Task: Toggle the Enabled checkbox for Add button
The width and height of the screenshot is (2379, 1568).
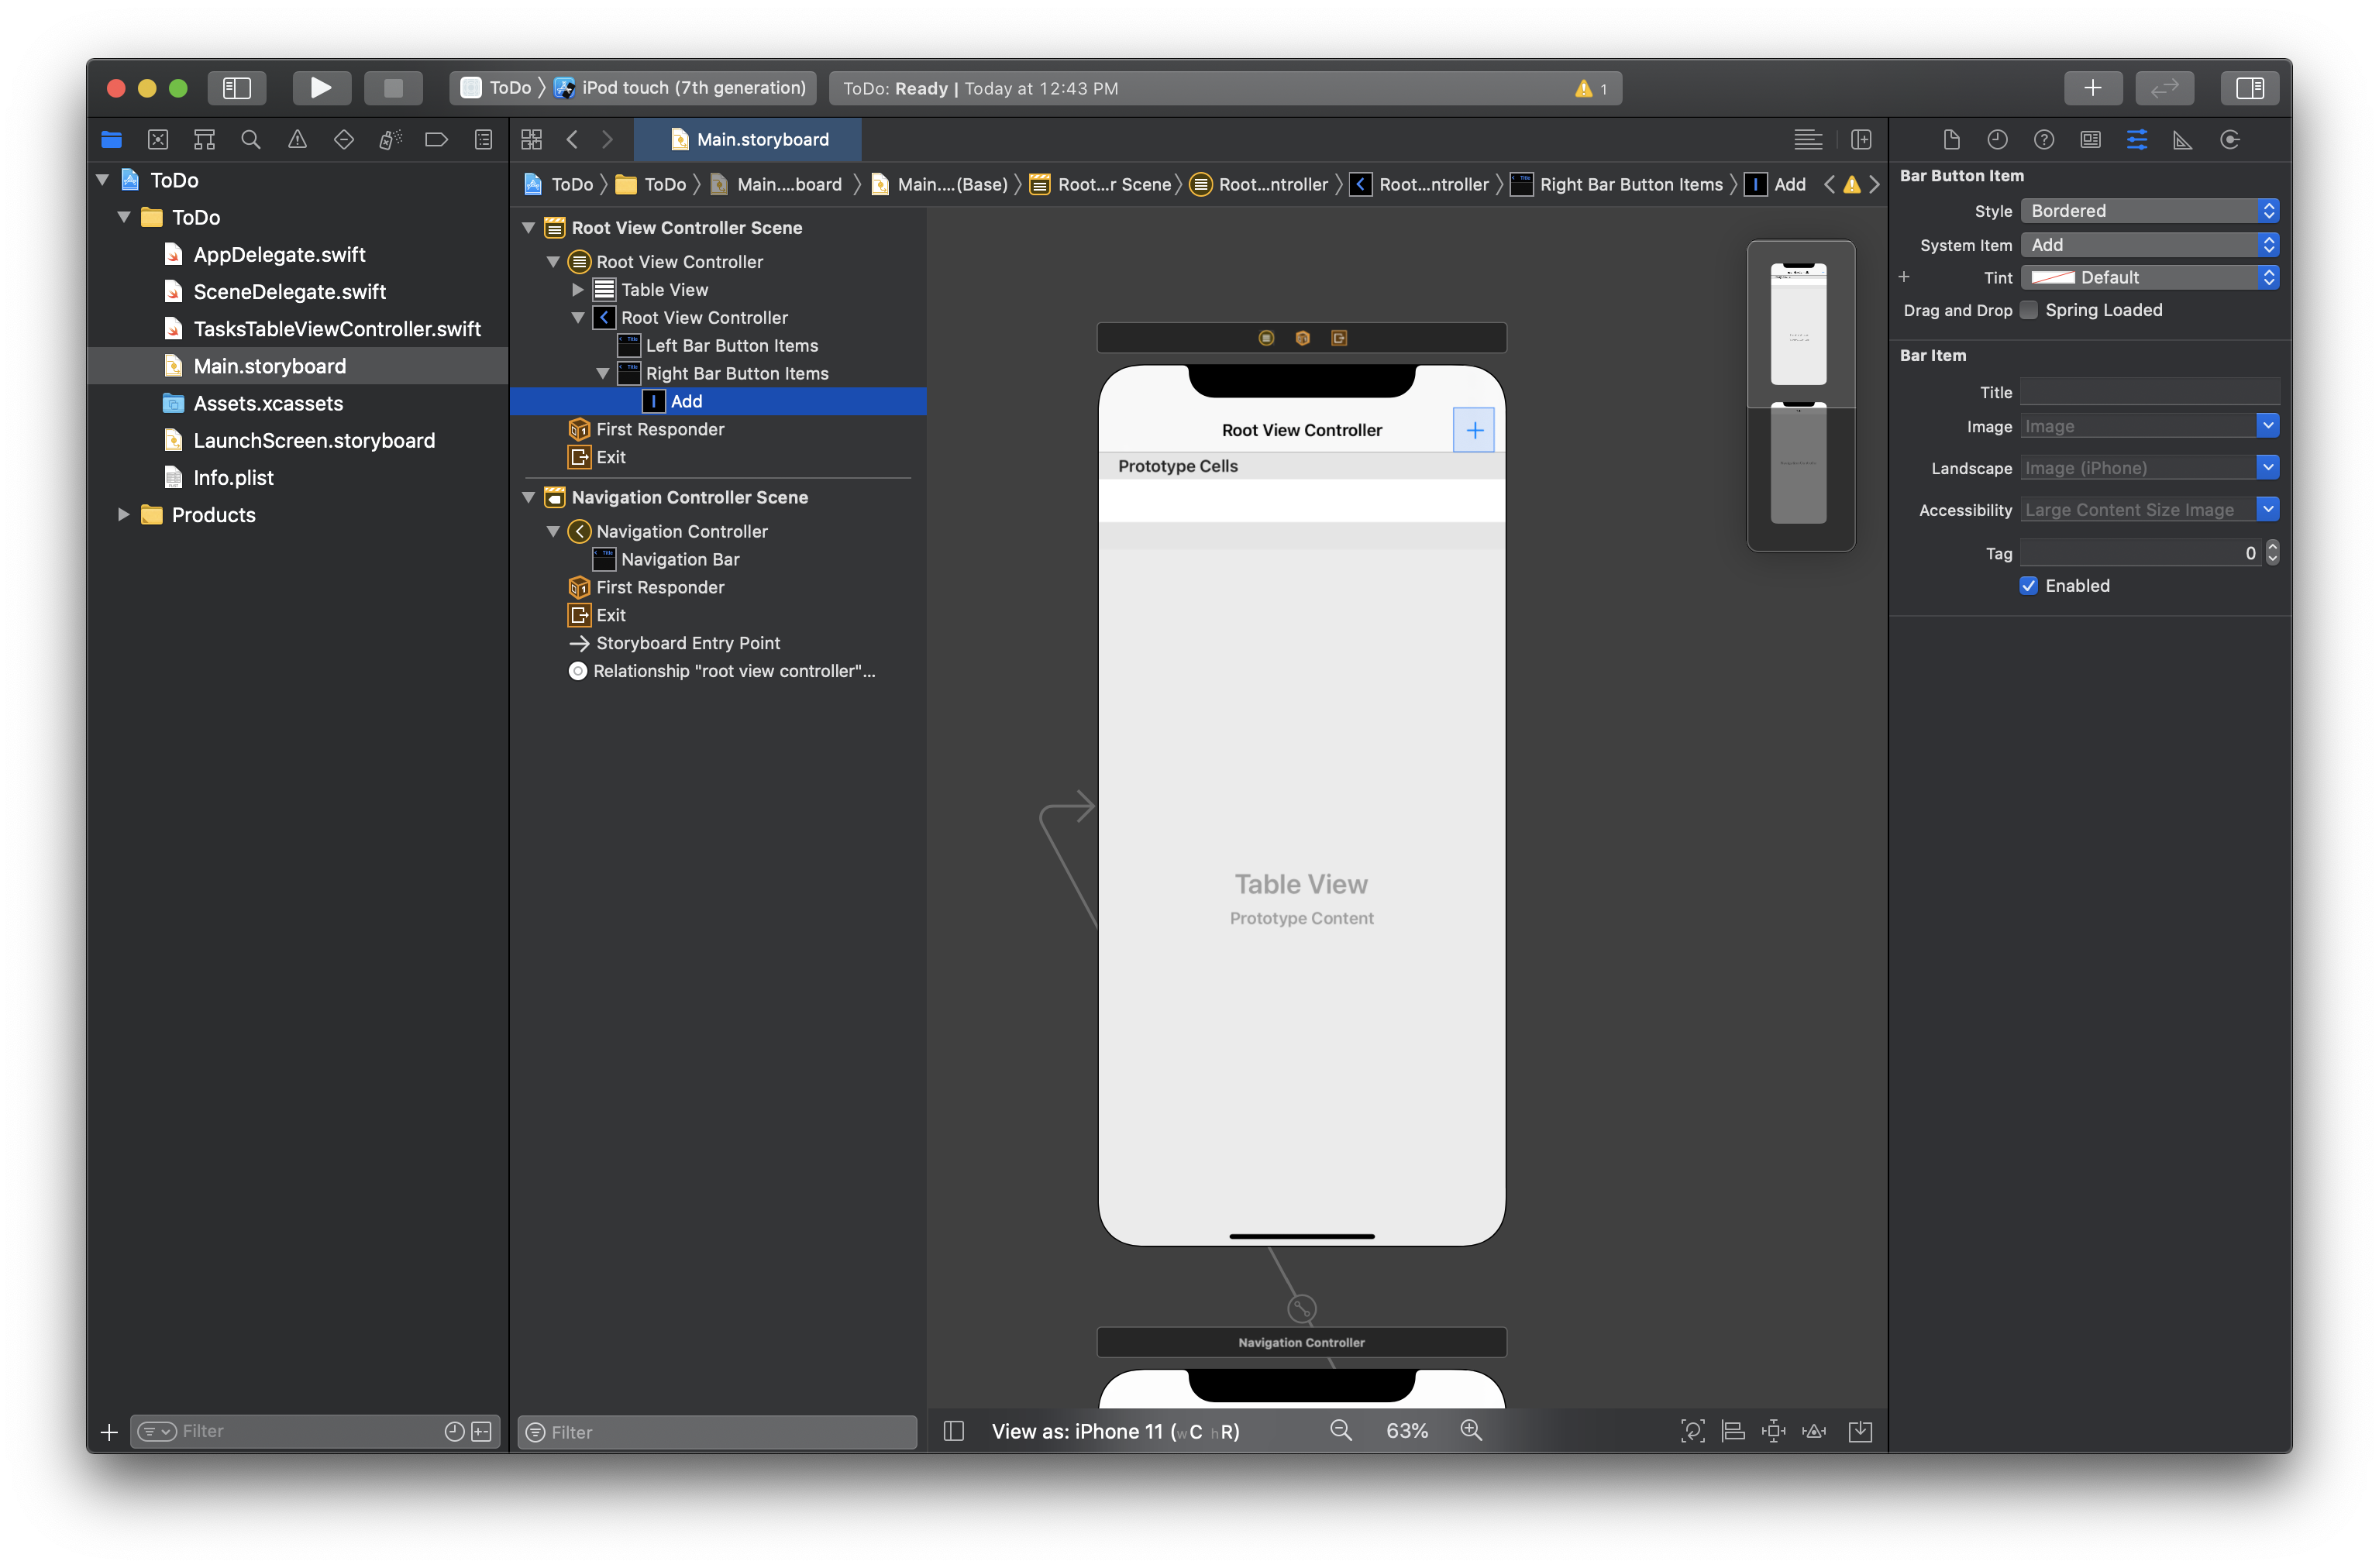Action: tap(2029, 584)
